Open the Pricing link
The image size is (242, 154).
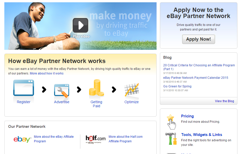(x=187, y=116)
